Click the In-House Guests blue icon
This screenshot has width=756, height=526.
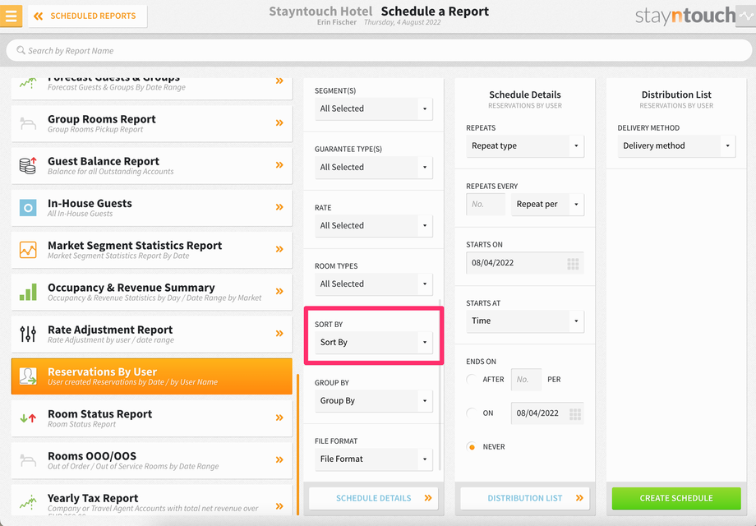pos(28,208)
